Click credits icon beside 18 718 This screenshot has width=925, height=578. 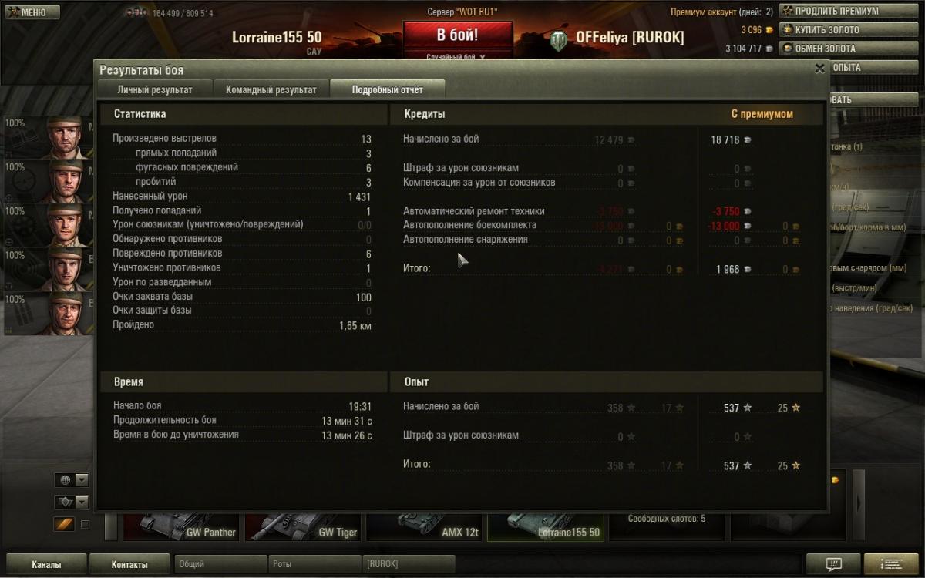(x=747, y=140)
